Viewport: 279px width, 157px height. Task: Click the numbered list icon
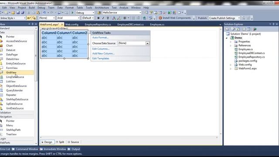(138, 18)
